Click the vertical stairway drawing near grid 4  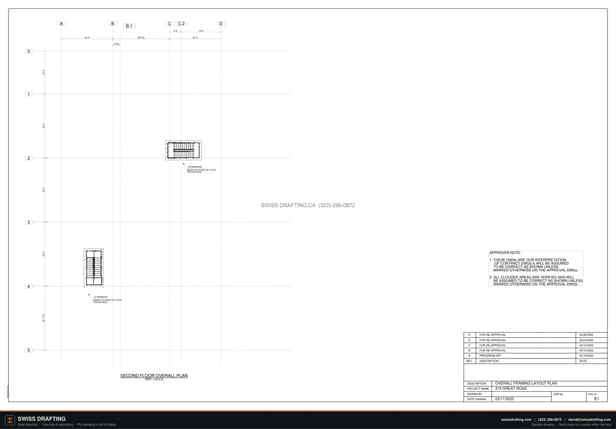(94, 267)
